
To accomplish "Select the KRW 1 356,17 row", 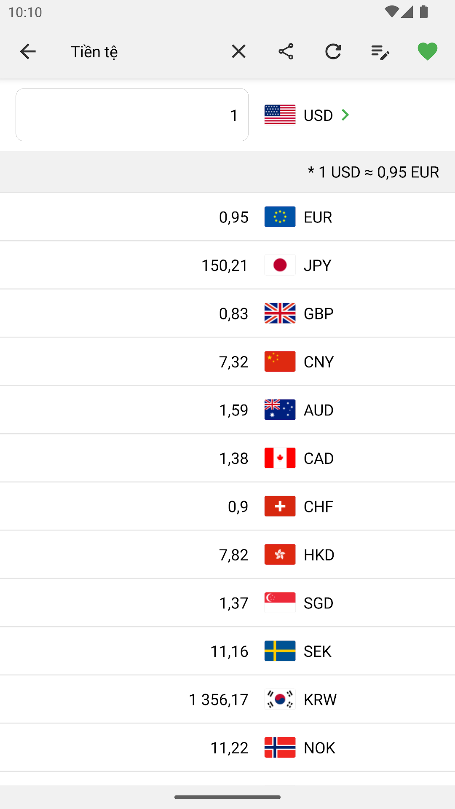I will point(227,699).
